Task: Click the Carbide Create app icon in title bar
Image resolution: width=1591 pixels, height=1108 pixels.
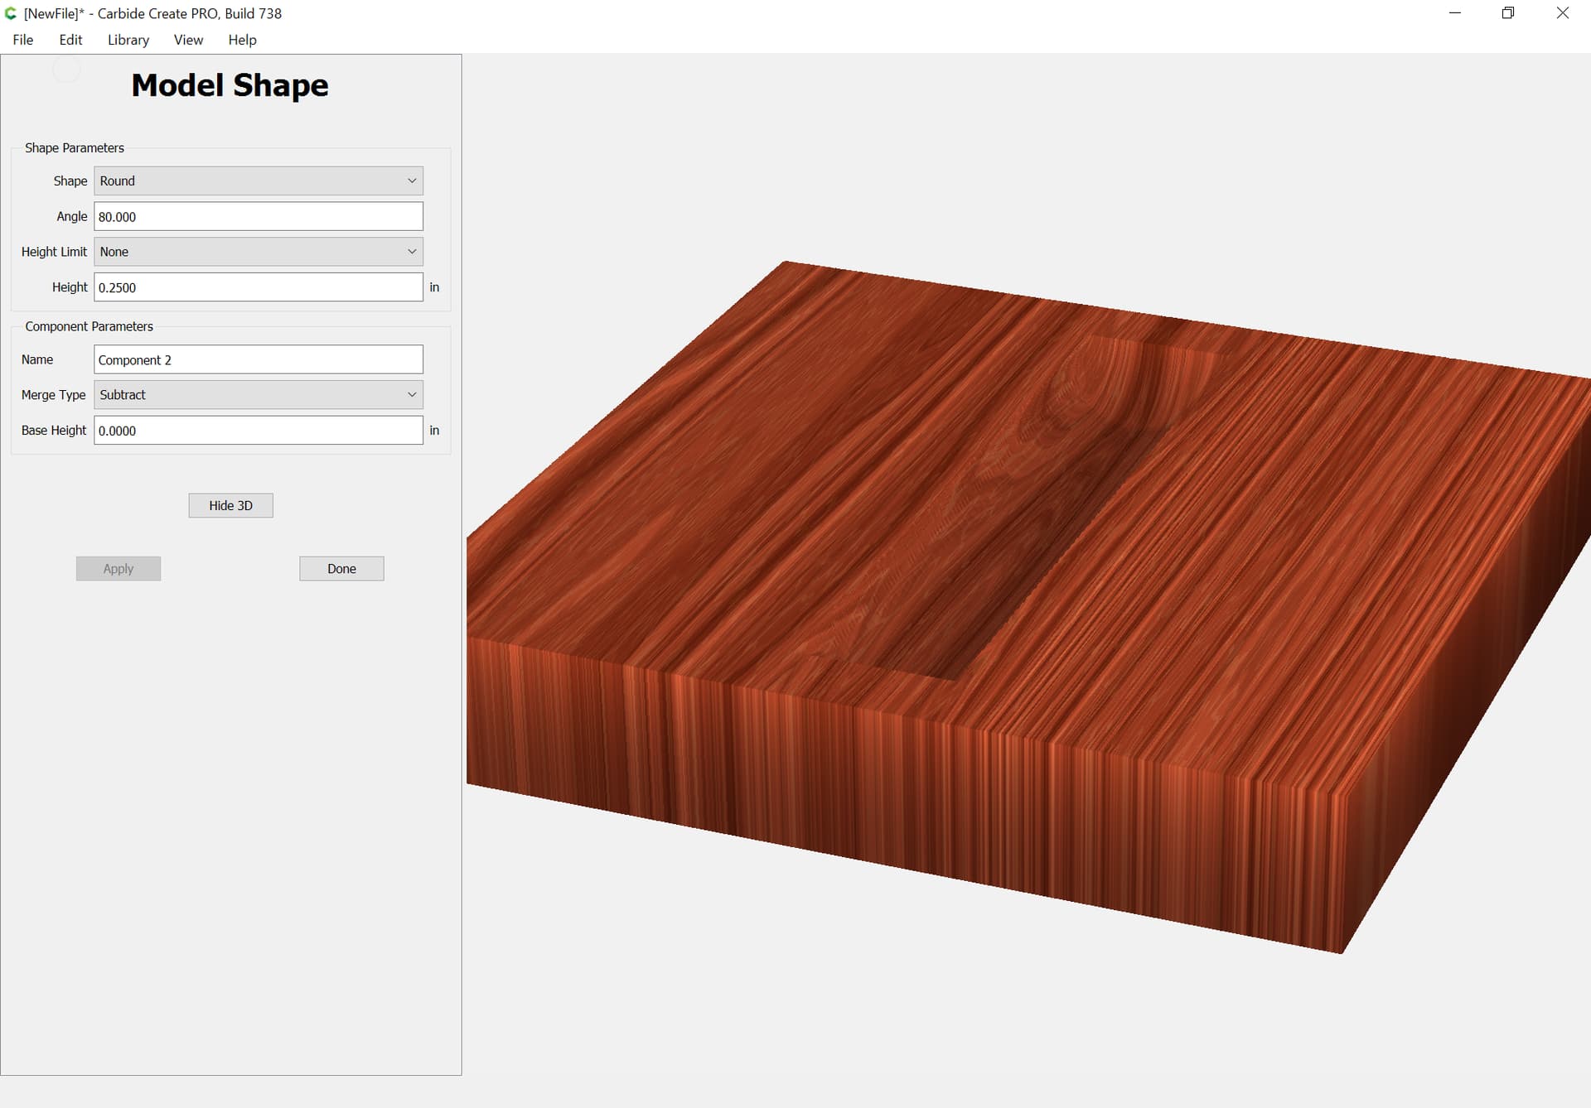Action: [x=11, y=13]
